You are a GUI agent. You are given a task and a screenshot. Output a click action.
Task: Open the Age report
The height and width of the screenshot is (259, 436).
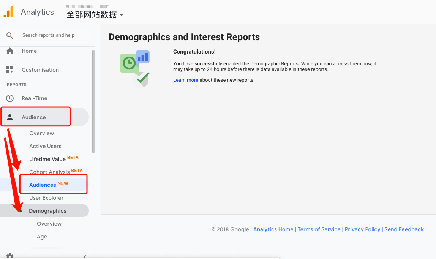(42, 237)
